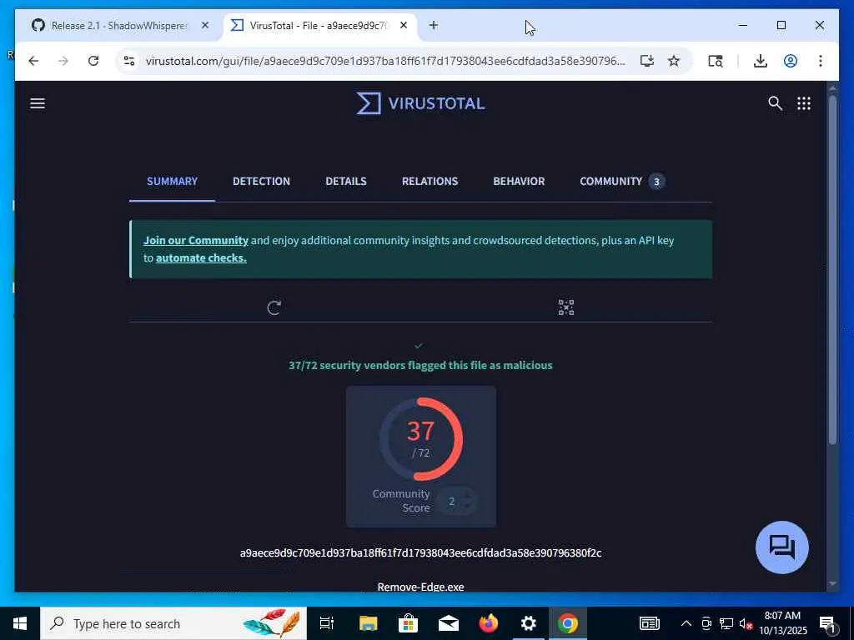Open the Google Lens search icon
854x640 pixels.
[x=715, y=61]
